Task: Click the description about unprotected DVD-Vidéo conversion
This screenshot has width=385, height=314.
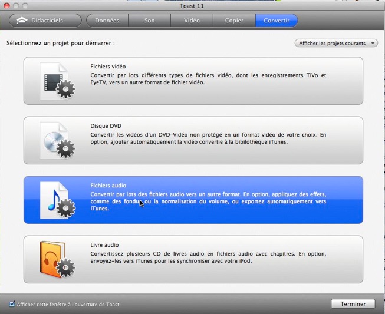Action: [208, 138]
